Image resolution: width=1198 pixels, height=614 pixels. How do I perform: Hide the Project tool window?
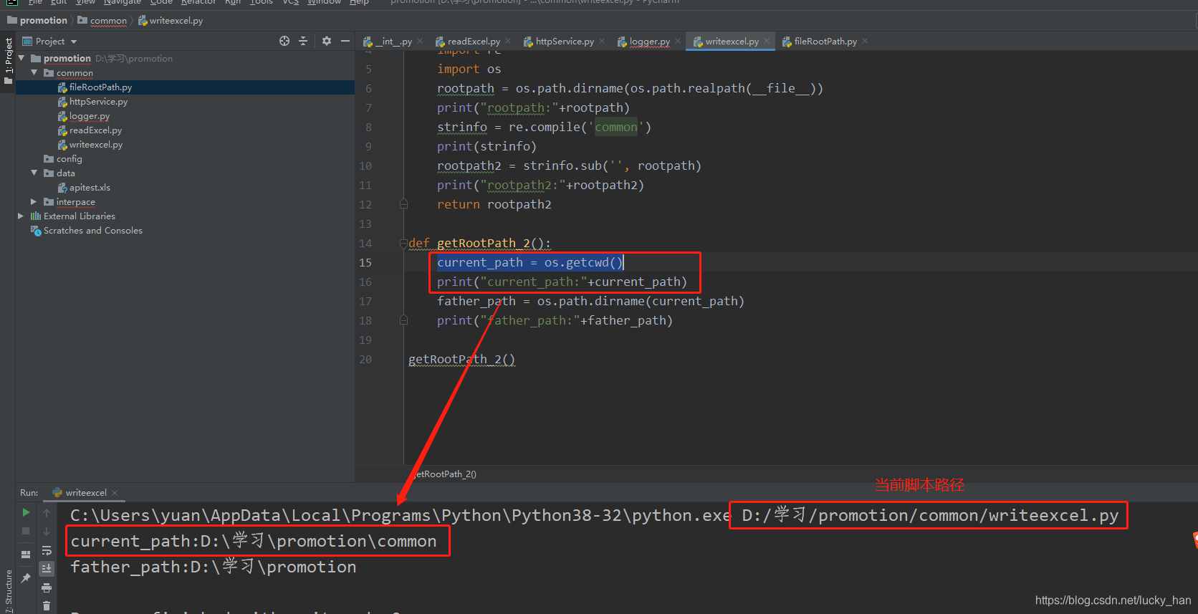click(345, 41)
